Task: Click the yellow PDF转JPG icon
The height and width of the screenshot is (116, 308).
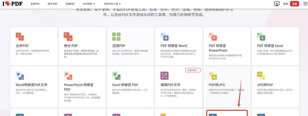Action: point(213,76)
